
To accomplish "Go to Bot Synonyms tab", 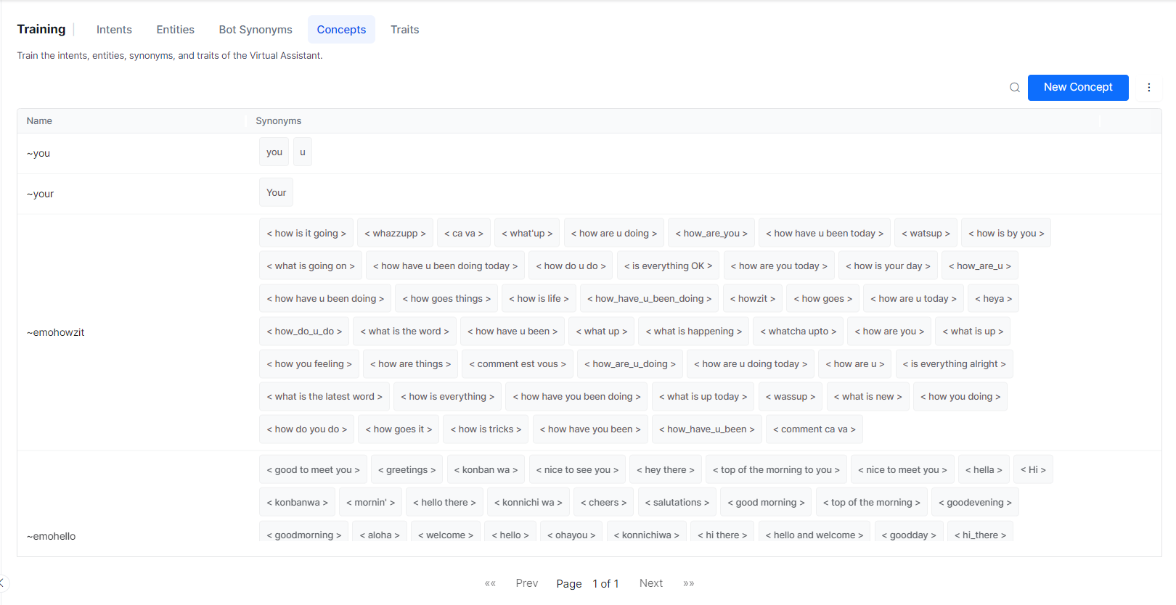I will 256,30.
